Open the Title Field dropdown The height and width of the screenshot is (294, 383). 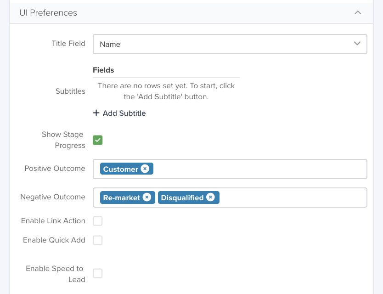(230, 44)
